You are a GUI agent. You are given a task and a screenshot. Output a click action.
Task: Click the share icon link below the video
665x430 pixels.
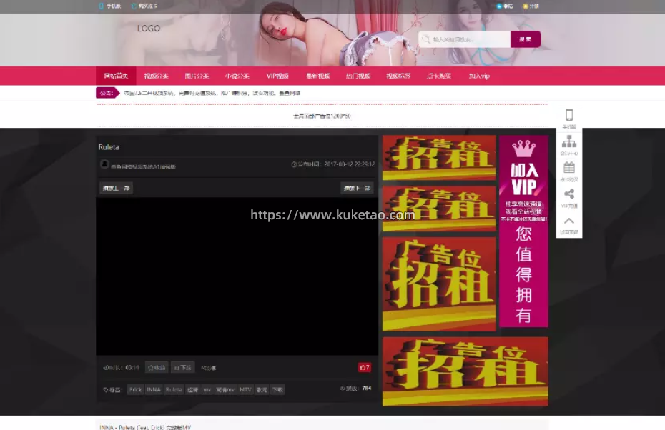tap(208, 368)
